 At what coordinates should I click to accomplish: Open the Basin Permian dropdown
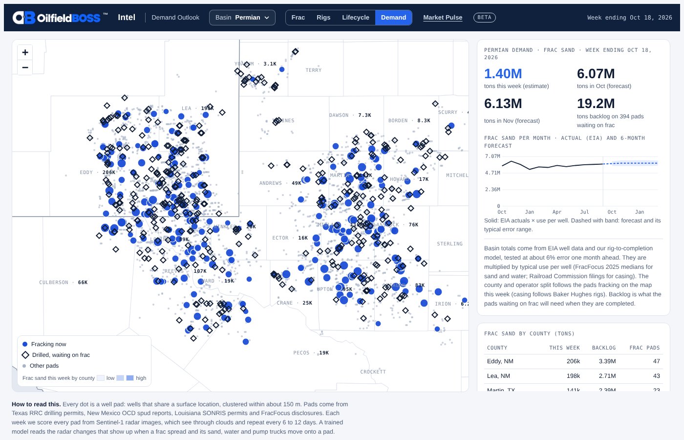coord(242,18)
